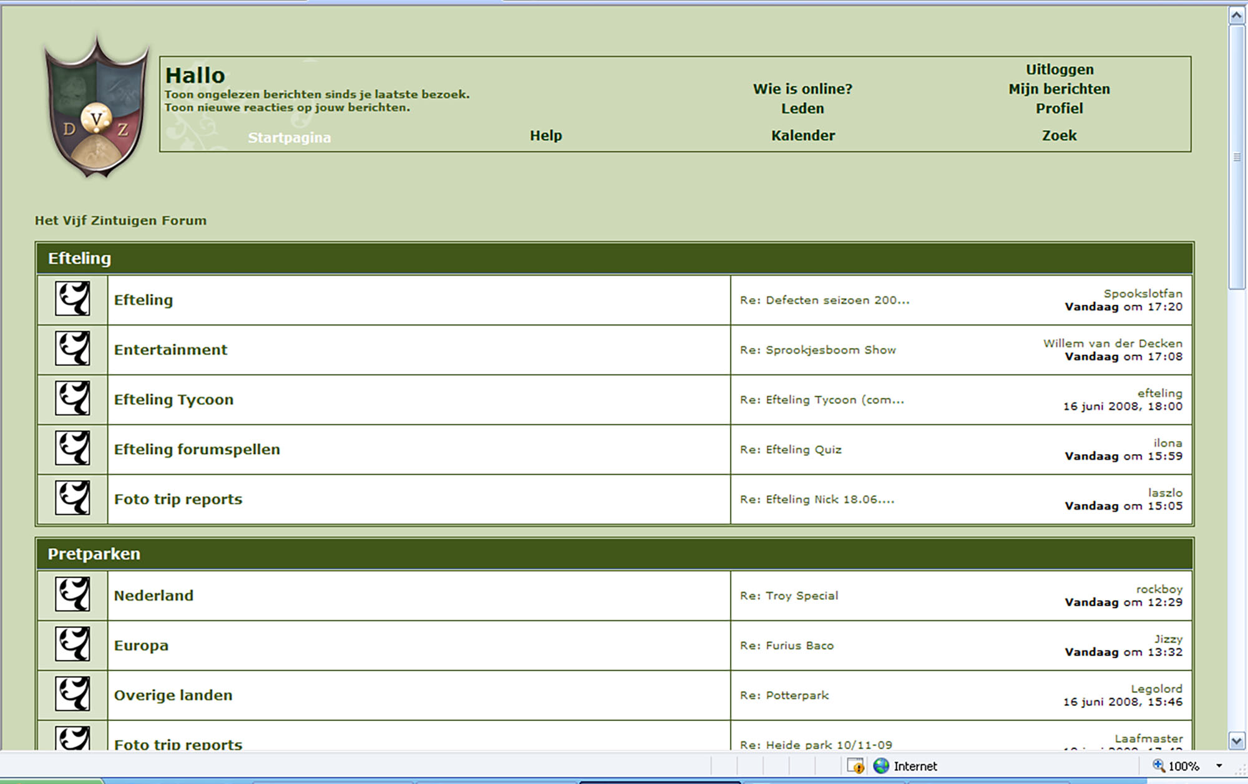The height and width of the screenshot is (784, 1248).
Task: Open the Pretparken category header
Action: pos(94,554)
